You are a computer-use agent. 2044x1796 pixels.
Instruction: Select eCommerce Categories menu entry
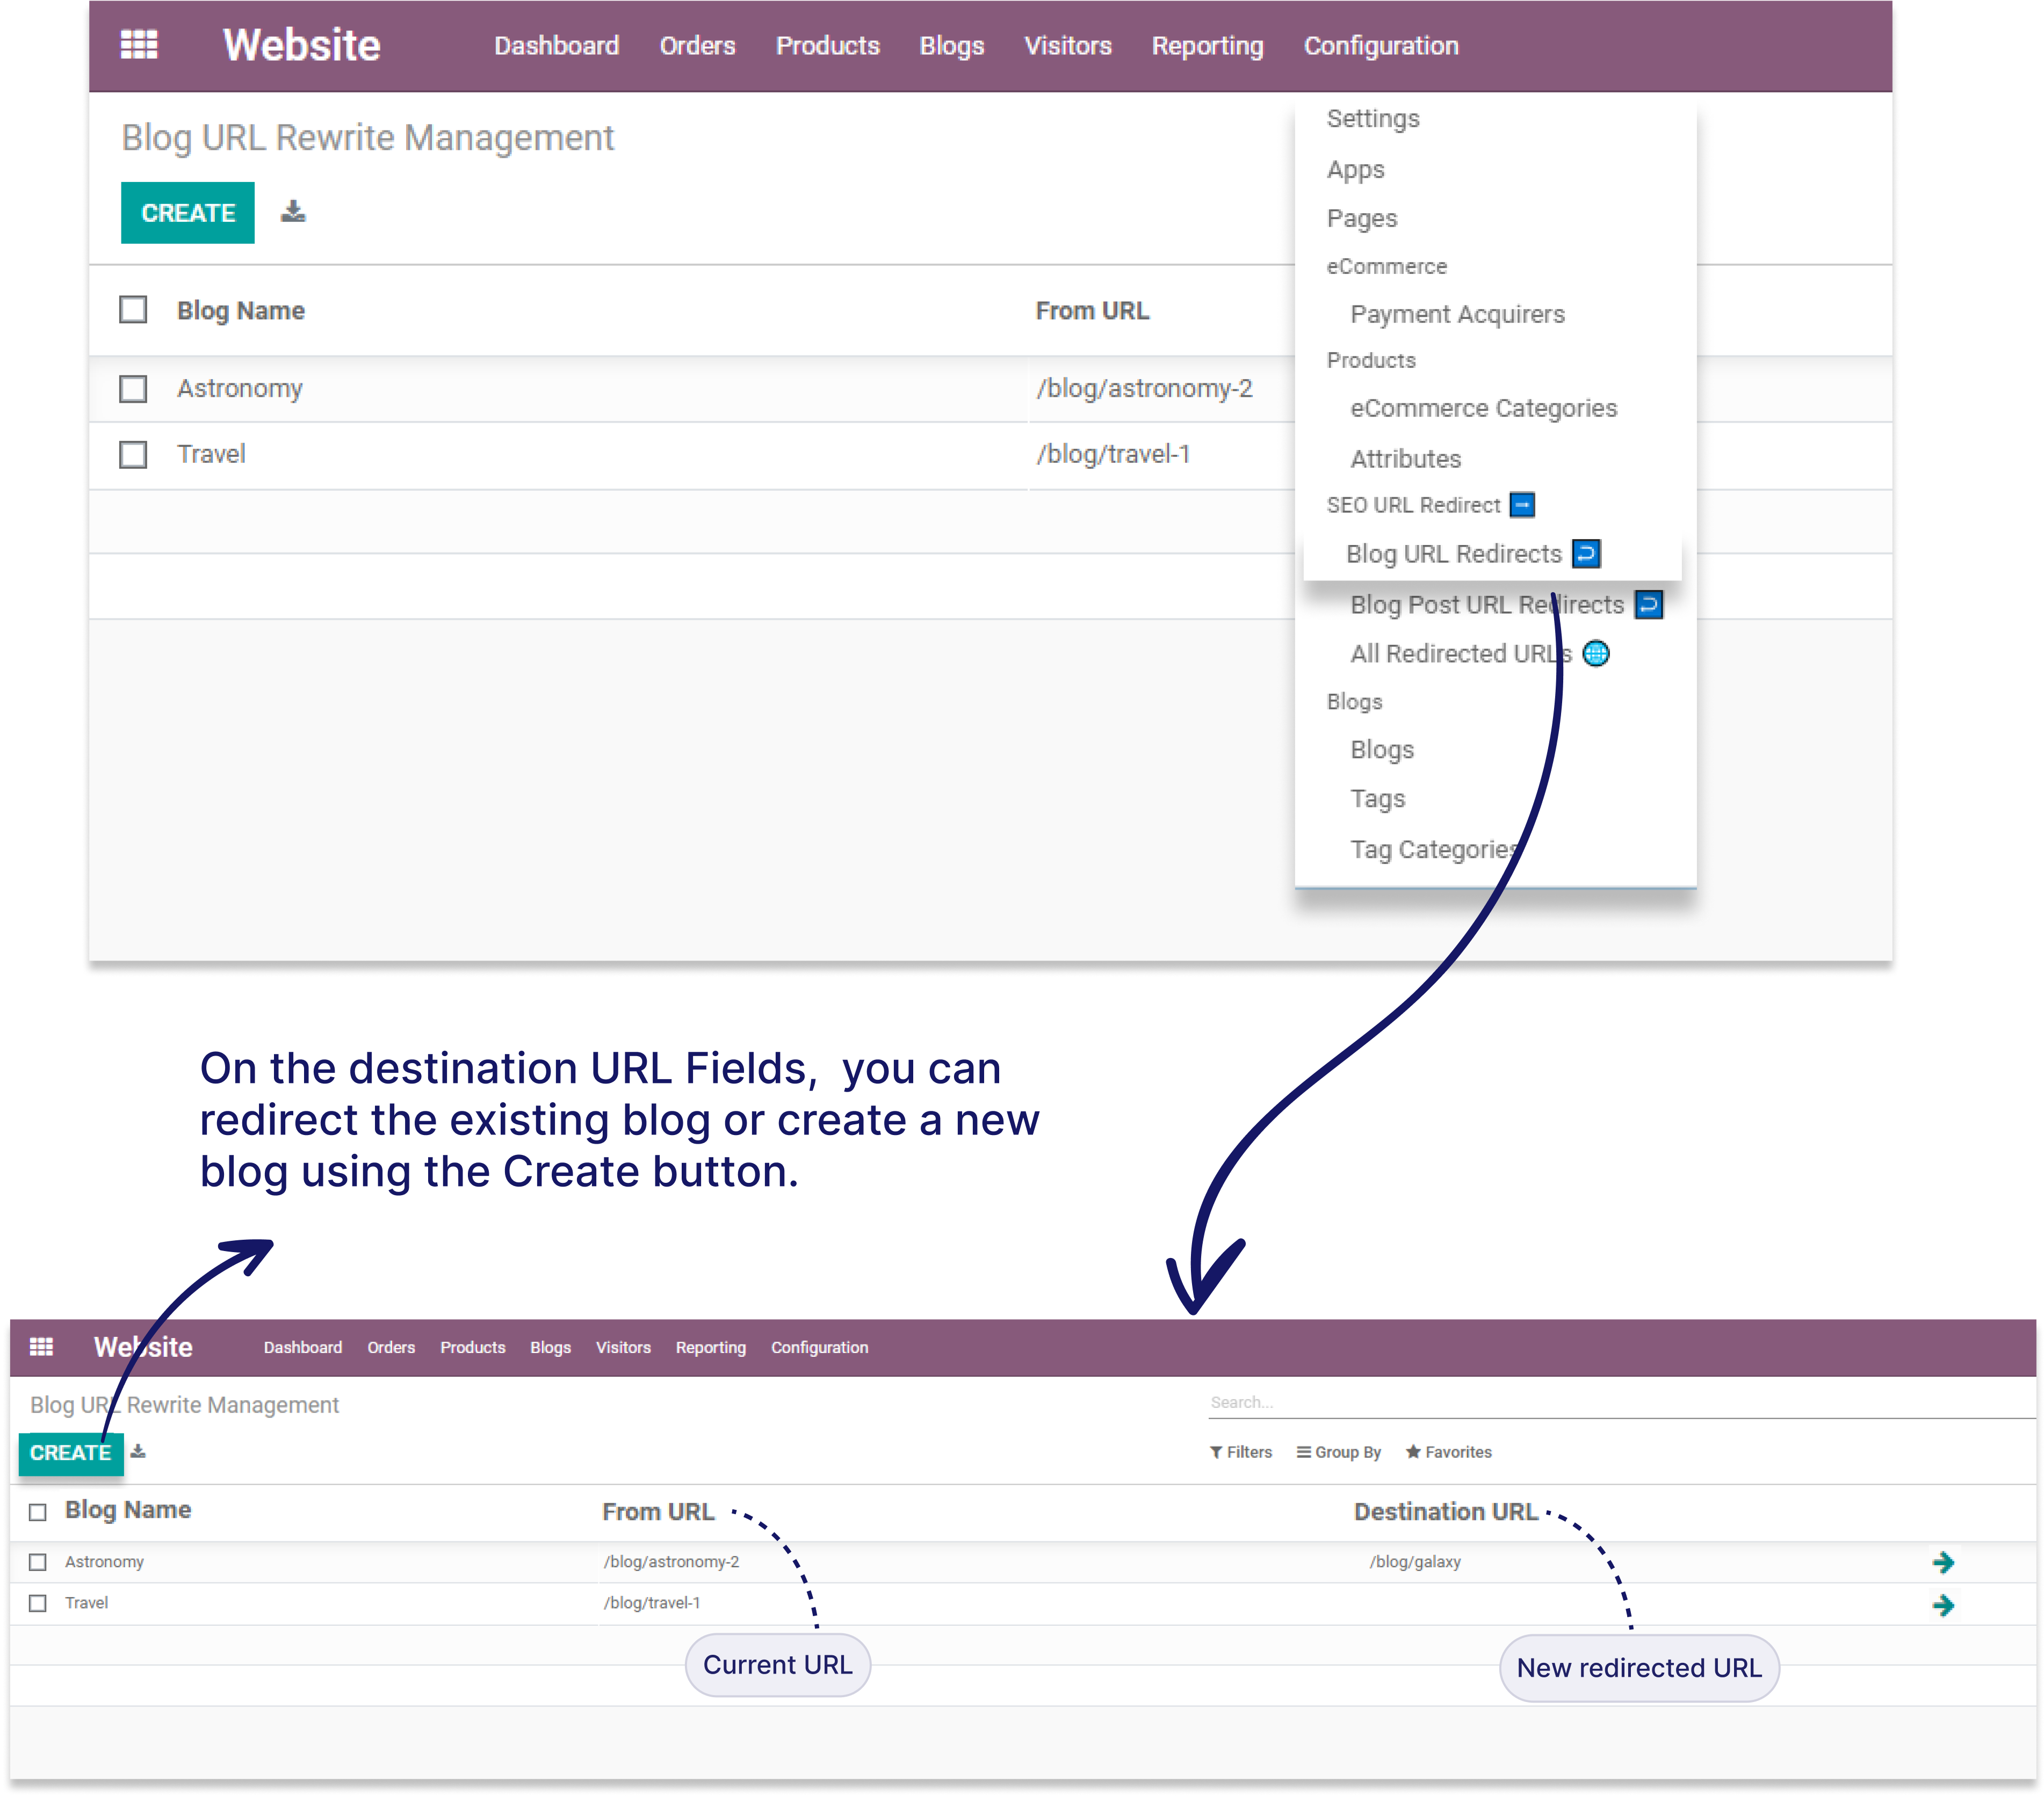point(1483,408)
